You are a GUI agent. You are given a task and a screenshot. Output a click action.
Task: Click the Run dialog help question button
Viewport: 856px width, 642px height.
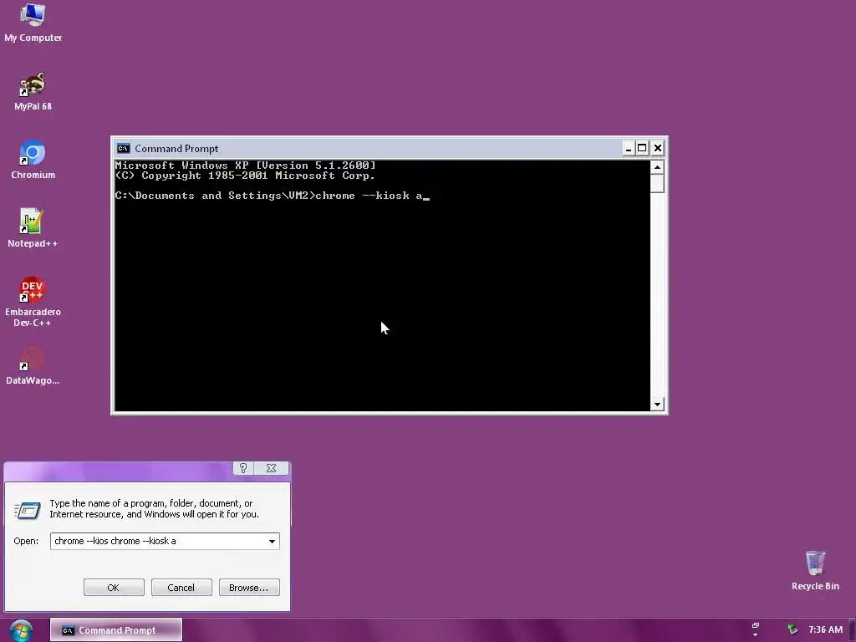click(243, 468)
